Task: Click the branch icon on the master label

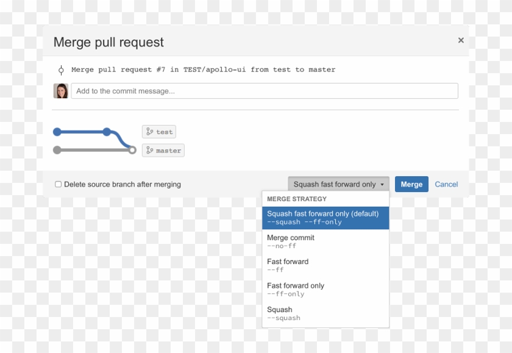Action: click(150, 150)
